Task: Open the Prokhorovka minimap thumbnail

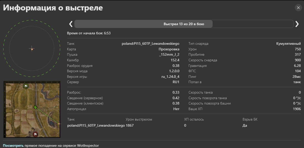Action: (32, 109)
